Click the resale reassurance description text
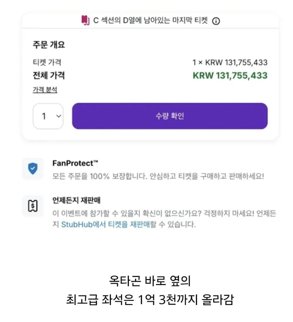The image size is (293, 322). click(164, 219)
